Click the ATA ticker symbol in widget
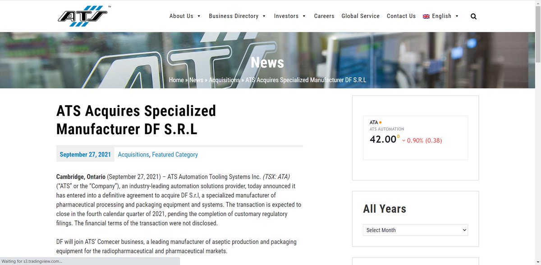 pos(374,122)
